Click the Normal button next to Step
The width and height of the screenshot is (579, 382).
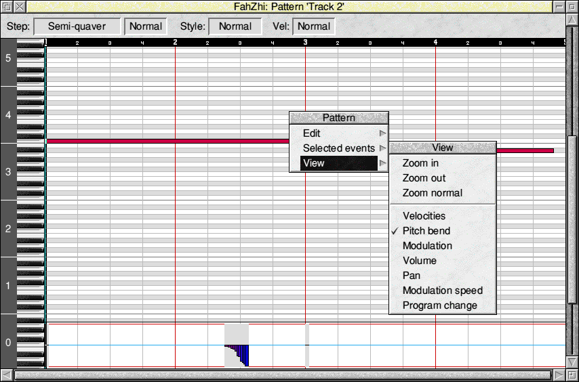point(146,27)
